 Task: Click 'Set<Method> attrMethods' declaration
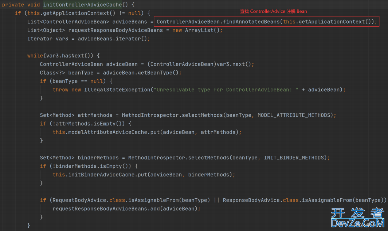76,115
